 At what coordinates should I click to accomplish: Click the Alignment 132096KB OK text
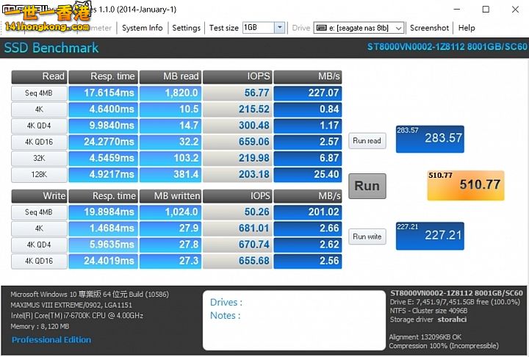425,337
